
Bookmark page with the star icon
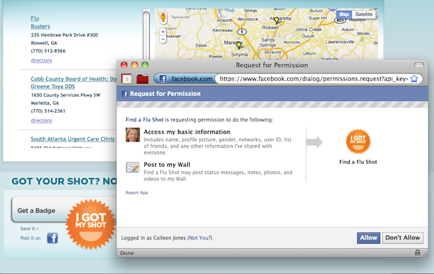[414, 79]
